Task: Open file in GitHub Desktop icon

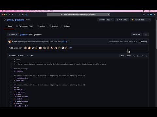Action: (x=134, y=56)
